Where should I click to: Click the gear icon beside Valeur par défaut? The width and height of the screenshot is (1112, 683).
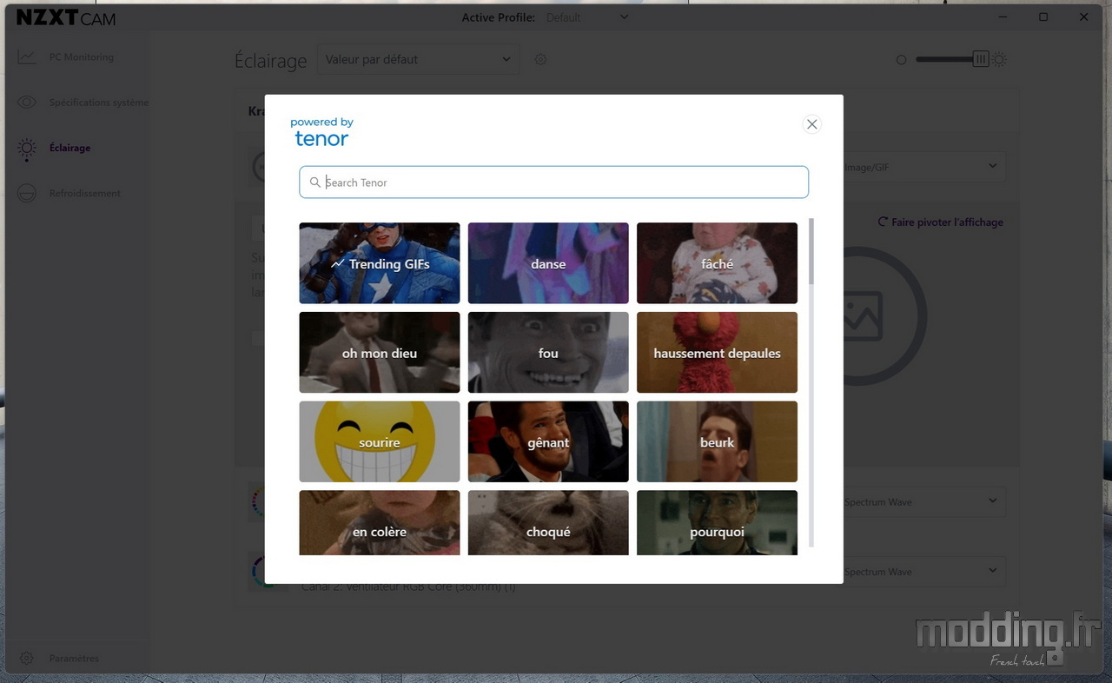pos(540,59)
